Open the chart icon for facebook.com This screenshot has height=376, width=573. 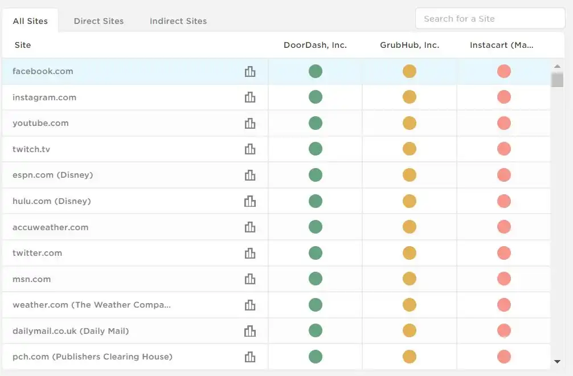tap(250, 71)
